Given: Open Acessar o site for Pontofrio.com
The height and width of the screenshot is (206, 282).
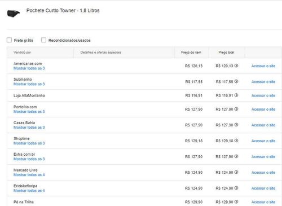Looking at the screenshot, I should coord(263,109).
